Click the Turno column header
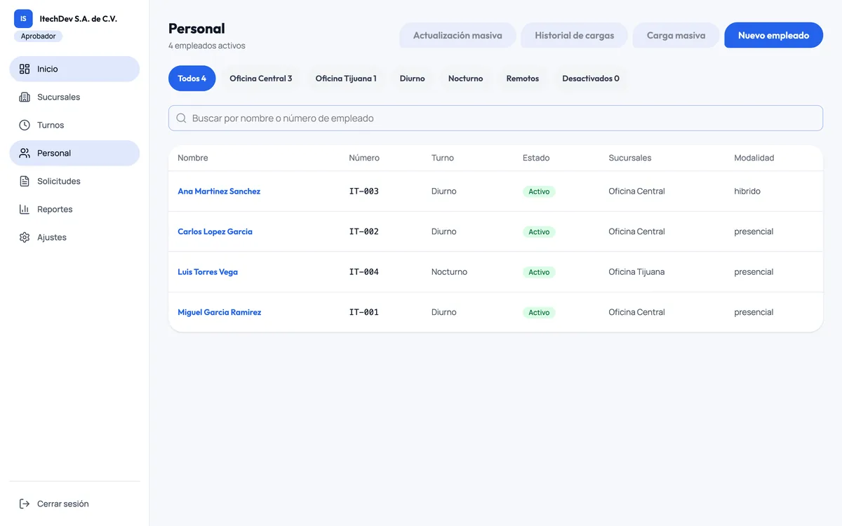The width and height of the screenshot is (842, 526). click(x=443, y=158)
